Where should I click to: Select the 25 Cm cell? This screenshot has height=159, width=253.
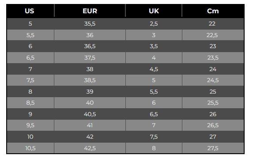click(213, 91)
